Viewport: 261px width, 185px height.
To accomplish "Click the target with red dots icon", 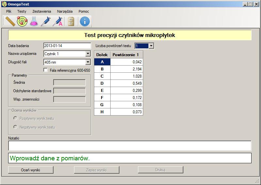I will pyautogui.click(x=22, y=21).
